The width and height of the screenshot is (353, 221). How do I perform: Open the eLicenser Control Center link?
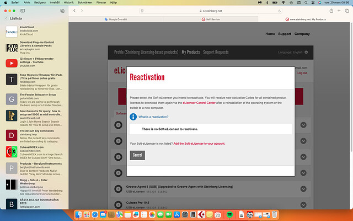199,103
